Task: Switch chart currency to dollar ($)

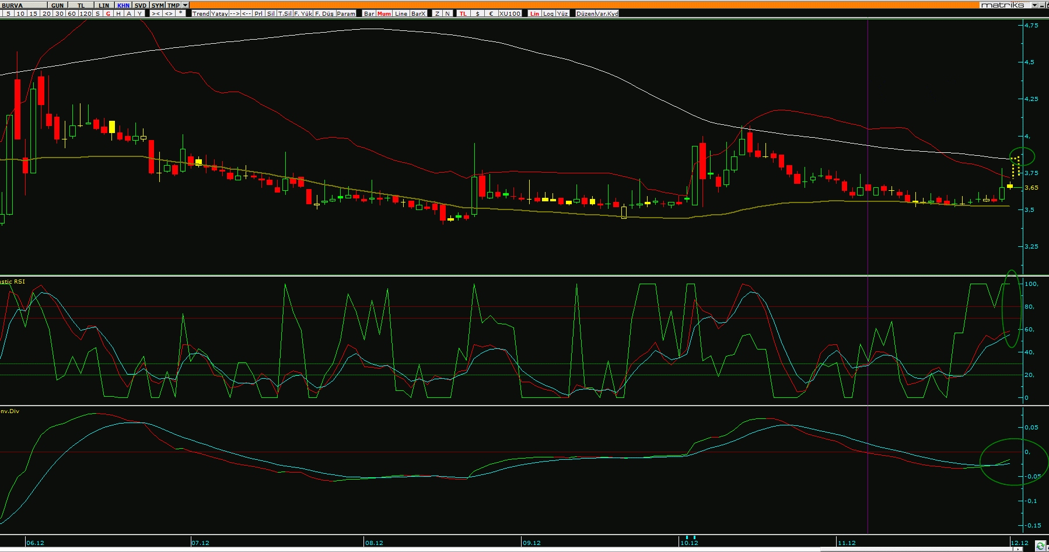Action: (x=478, y=13)
